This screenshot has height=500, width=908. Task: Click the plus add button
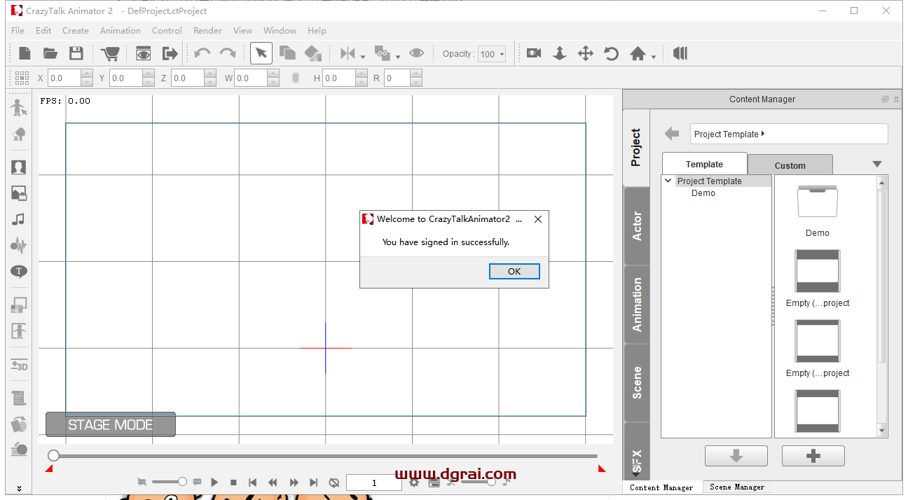[x=813, y=456]
